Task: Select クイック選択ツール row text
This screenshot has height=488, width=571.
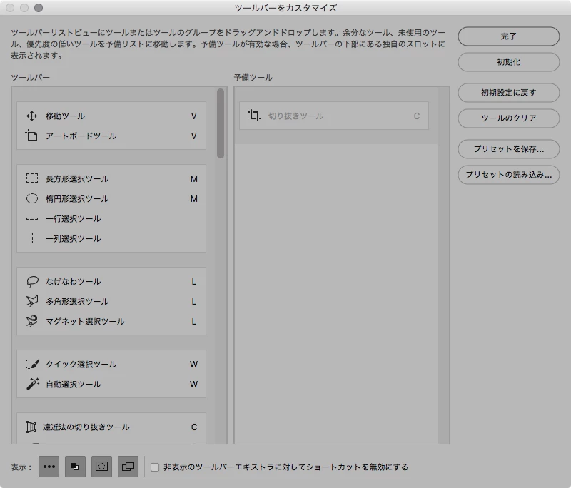Action: (x=81, y=365)
